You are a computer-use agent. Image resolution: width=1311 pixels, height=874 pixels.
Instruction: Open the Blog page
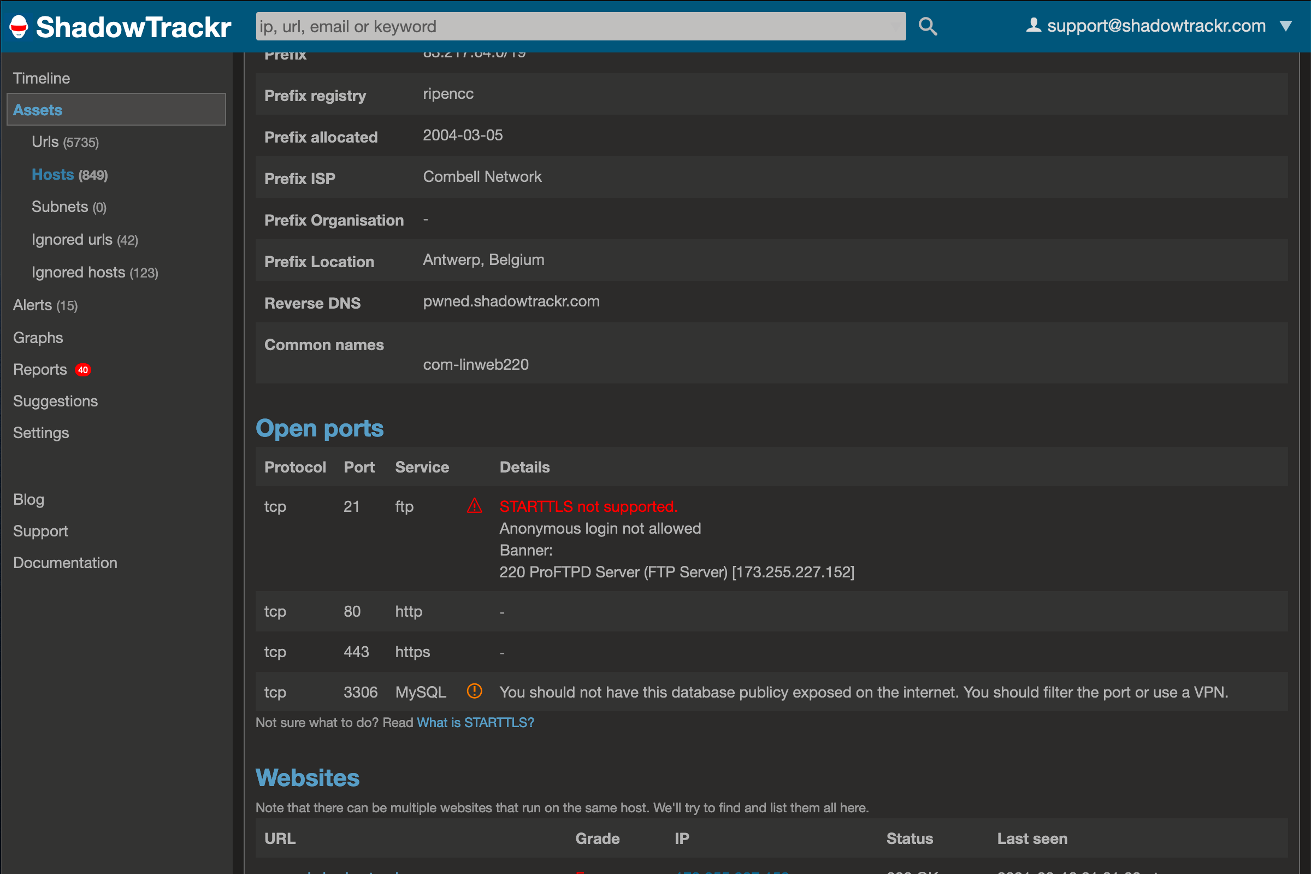(28, 499)
